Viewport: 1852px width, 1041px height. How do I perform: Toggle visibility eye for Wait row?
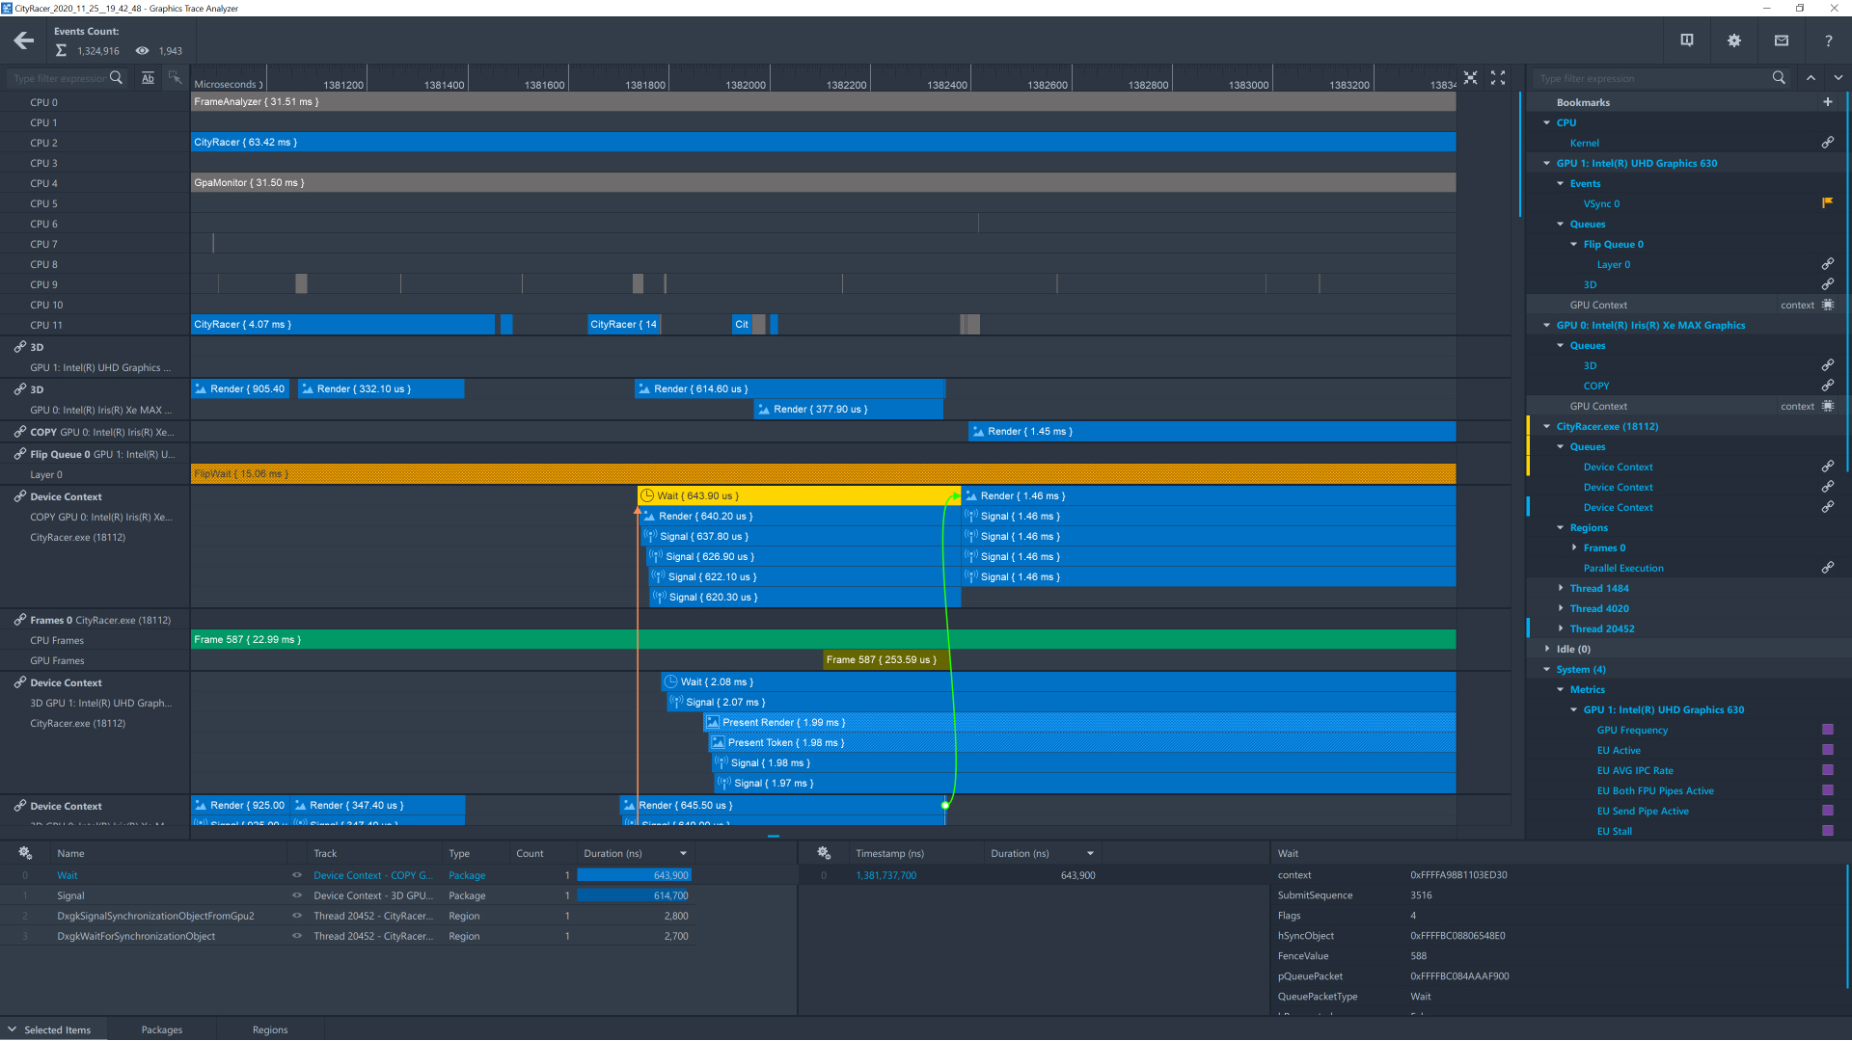(297, 875)
